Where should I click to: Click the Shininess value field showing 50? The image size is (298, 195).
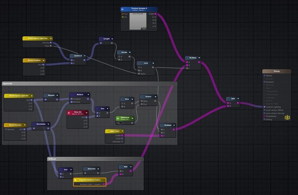click(x=120, y=123)
